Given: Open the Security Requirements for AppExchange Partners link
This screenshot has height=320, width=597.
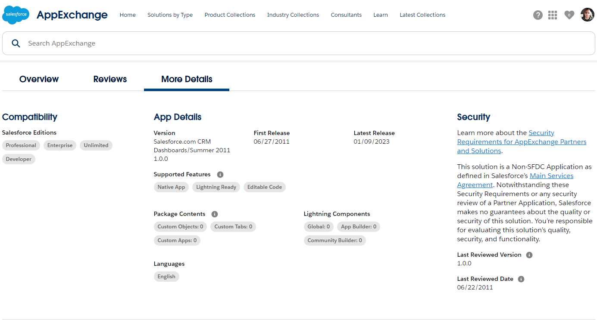Looking at the screenshot, I should (522, 142).
